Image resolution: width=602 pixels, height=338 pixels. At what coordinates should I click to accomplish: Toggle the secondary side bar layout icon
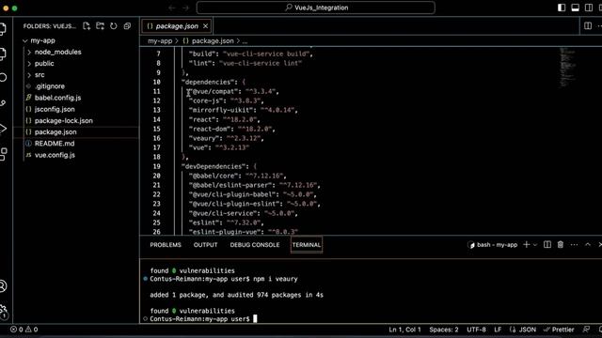pyautogui.click(x=589, y=8)
